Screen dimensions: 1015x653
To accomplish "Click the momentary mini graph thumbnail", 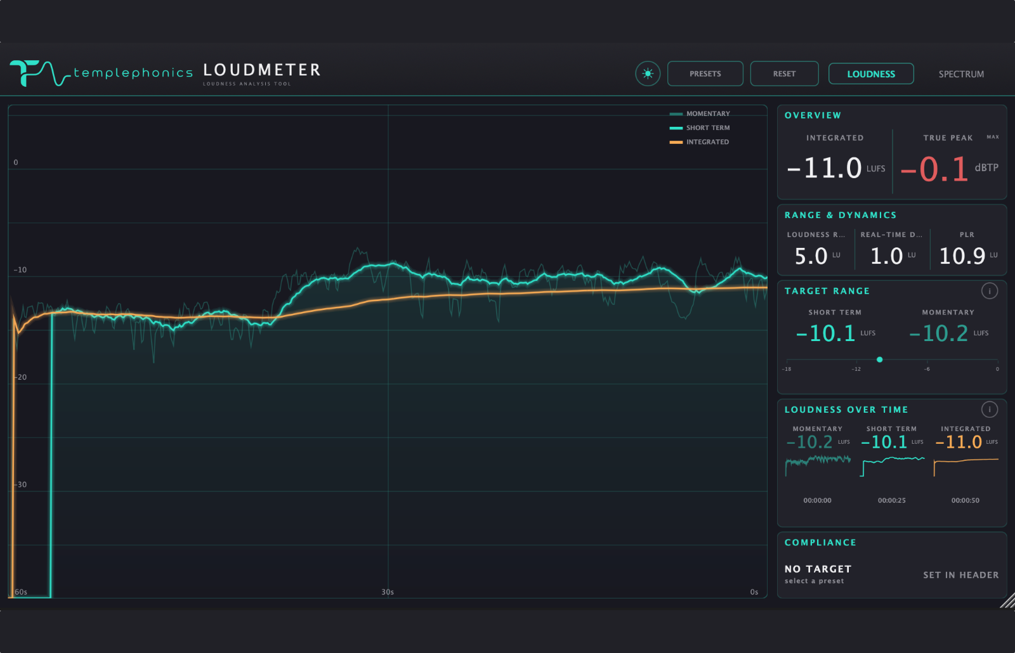I will [x=818, y=466].
